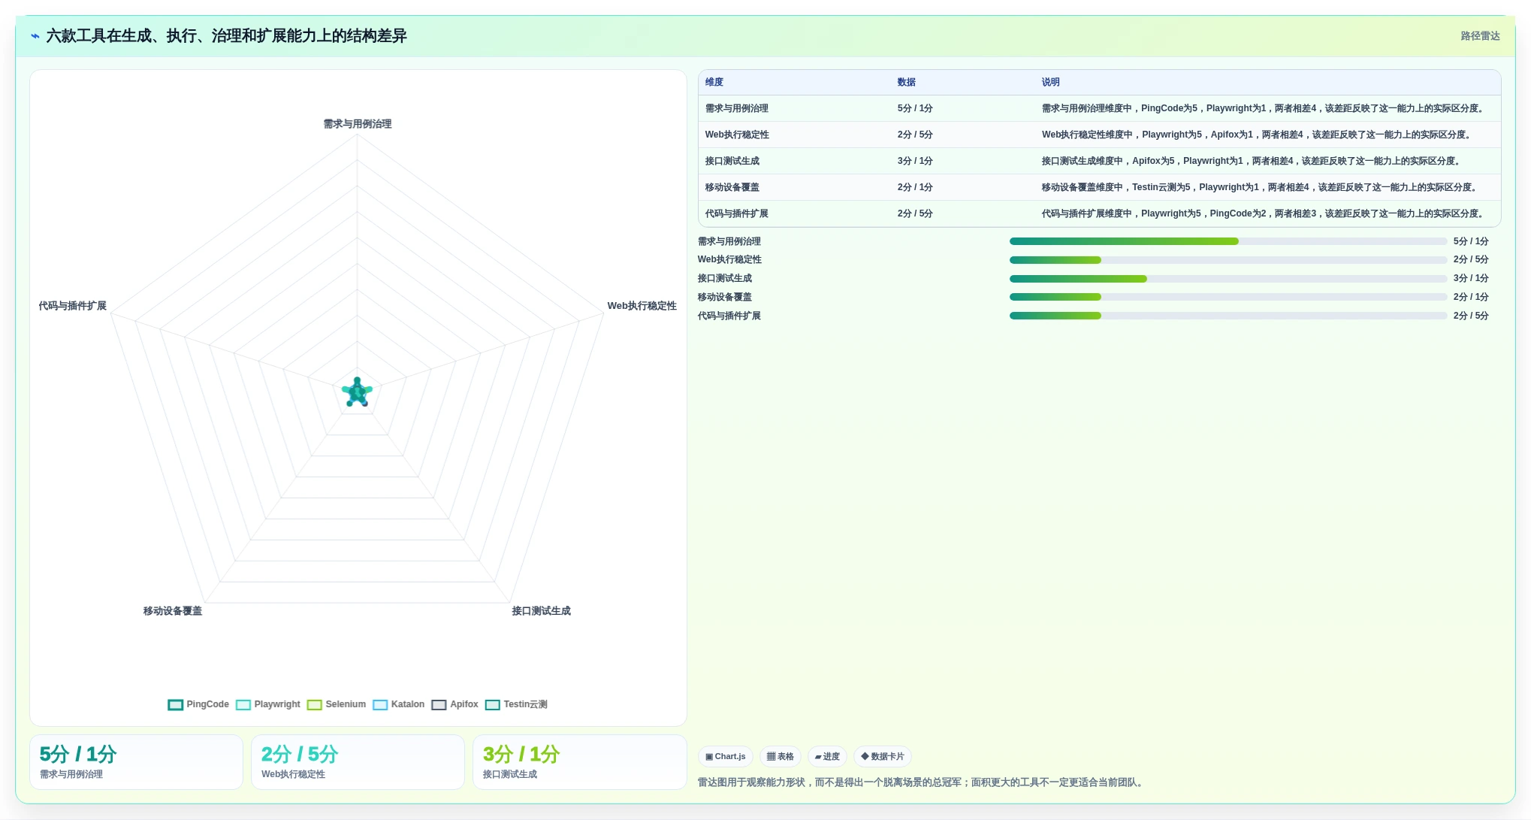This screenshot has width=1531, height=820.
Task: Toggle Katalon legend swatch
Action: [380, 705]
